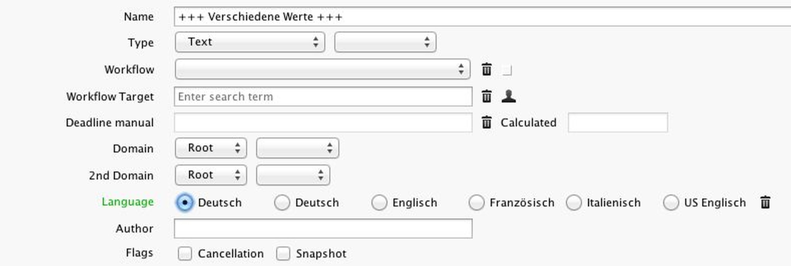Select Englisch as the language

pos(380,202)
